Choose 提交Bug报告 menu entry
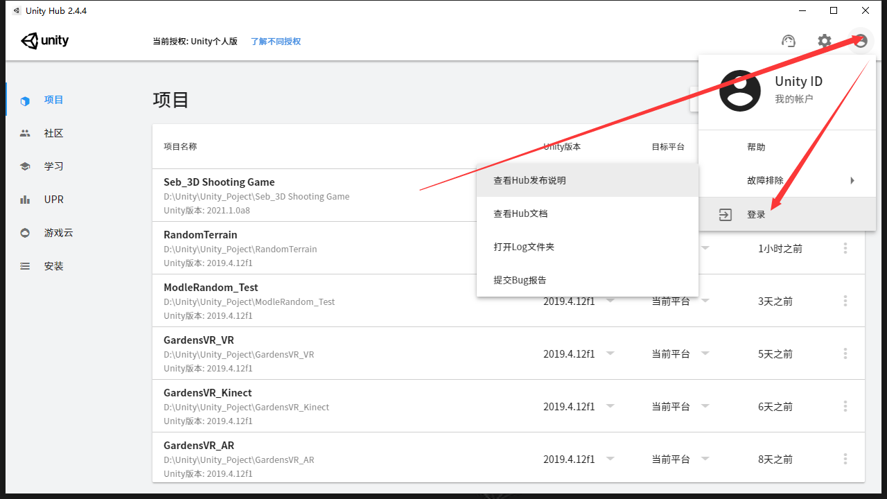The height and width of the screenshot is (499, 887). (x=520, y=279)
